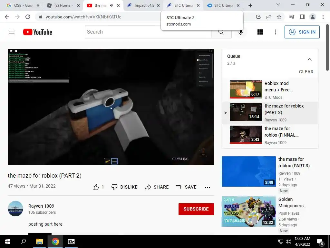Open the media control icon in toolbar

point(292,17)
